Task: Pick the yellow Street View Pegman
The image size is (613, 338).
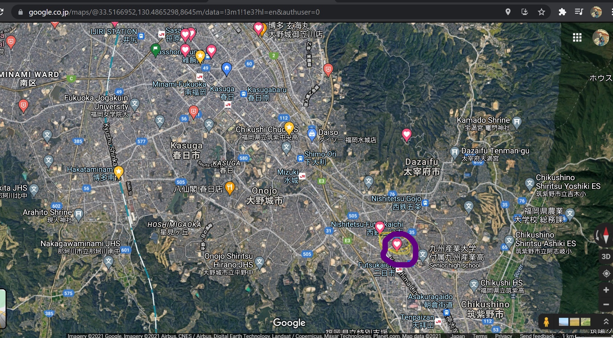Action: click(x=546, y=322)
